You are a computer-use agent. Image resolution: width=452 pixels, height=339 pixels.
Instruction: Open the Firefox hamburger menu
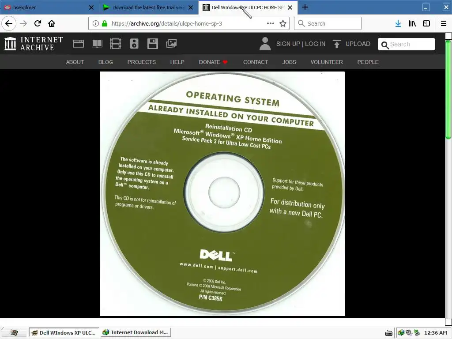(444, 23)
